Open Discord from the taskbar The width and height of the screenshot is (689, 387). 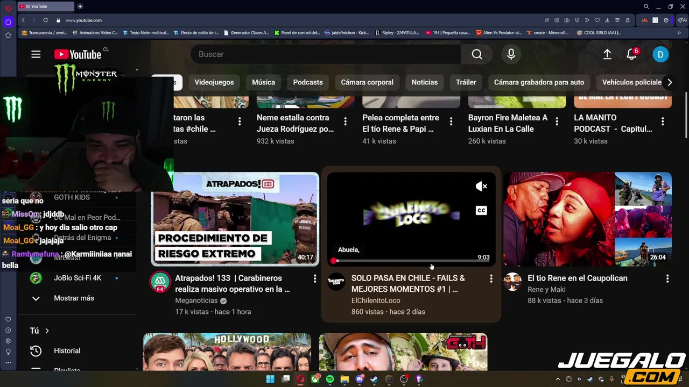360,379
